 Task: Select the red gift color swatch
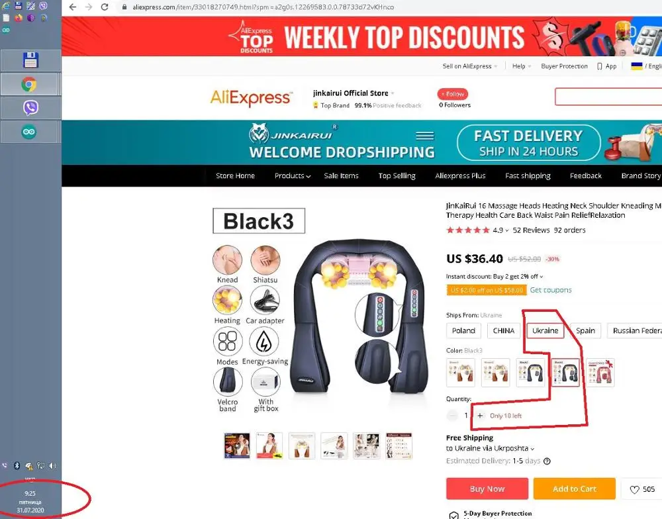(600, 373)
